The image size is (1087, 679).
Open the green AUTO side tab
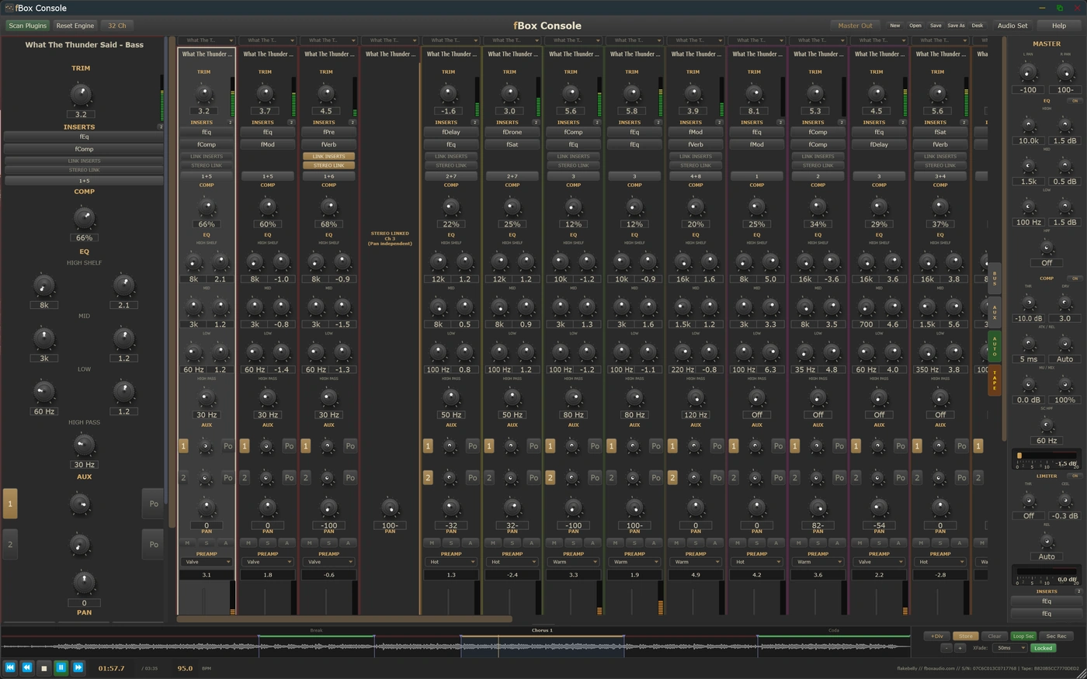(x=995, y=346)
